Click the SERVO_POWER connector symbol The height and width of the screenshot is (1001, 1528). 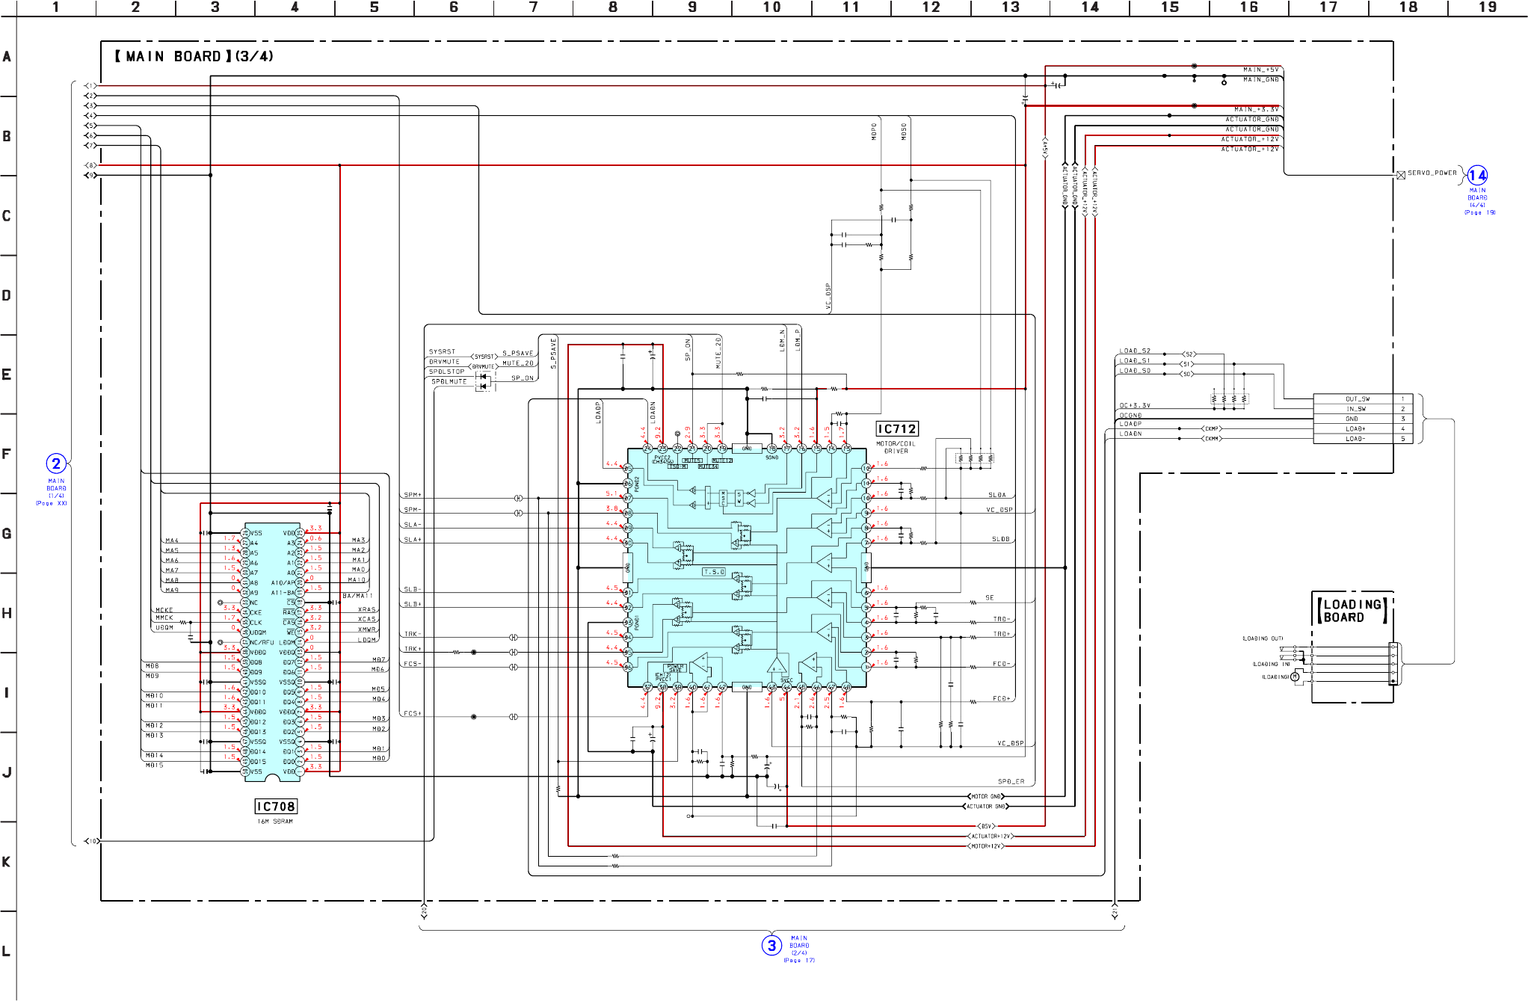(x=1401, y=175)
